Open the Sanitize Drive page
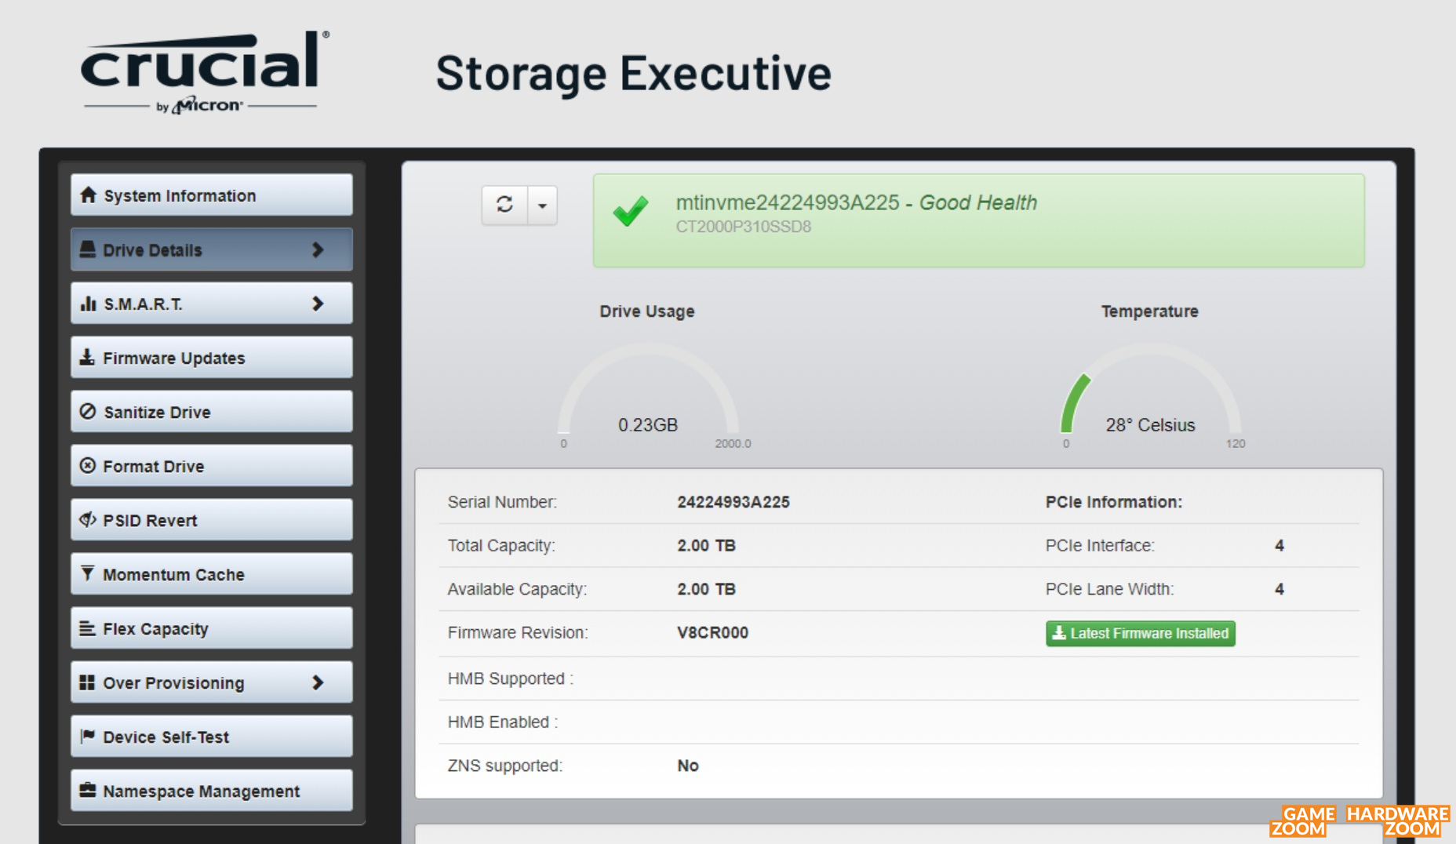Image resolution: width=1456 pixels, height=844 pixels. (212, 412)
